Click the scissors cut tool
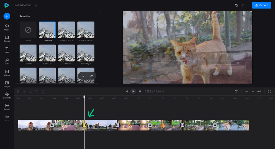Image resolution: width=275 pixels, height=149 pixels. (x=18, y=91)
